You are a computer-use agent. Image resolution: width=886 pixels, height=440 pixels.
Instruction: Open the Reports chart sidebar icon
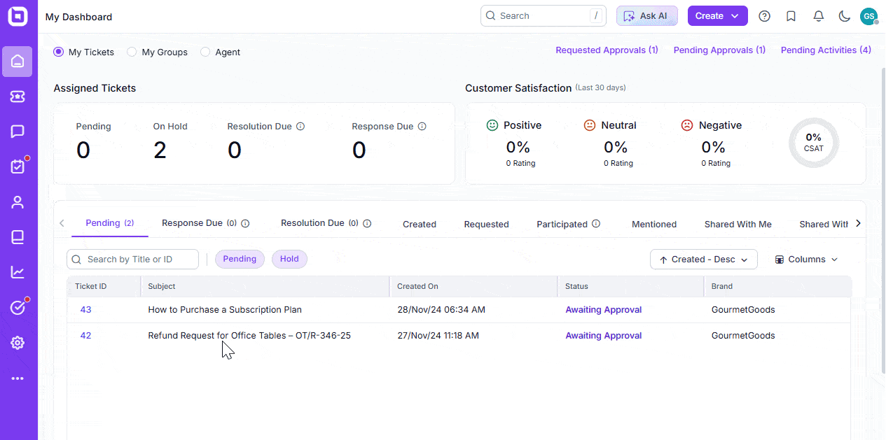coord(18,272)
